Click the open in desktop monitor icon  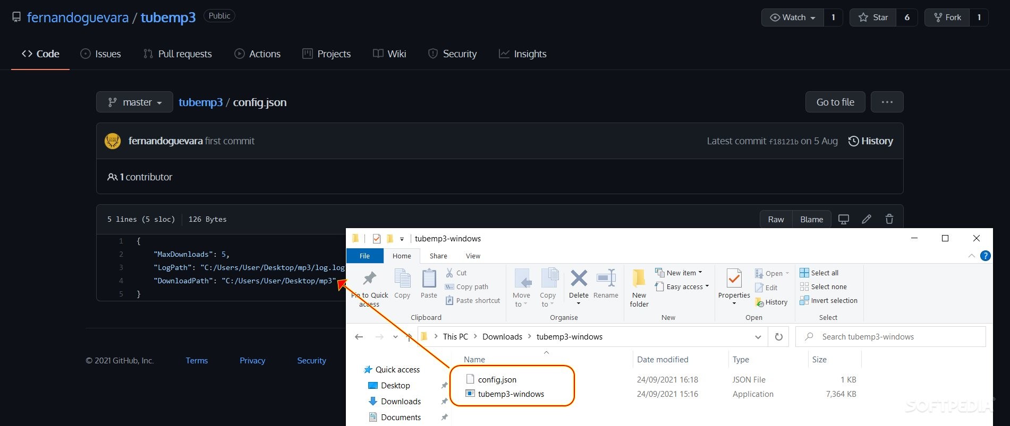click(843, 219)
